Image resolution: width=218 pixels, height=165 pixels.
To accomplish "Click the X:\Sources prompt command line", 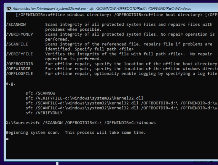I will (x=81, y=123).
